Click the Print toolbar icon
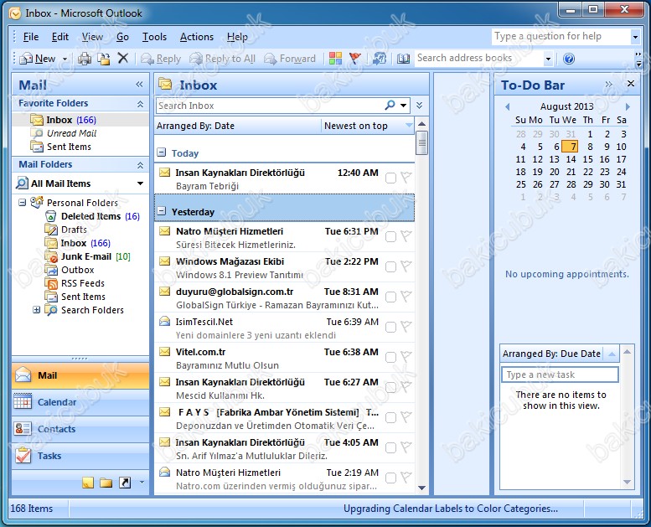This screenshot has height=527, width=651. click(x=85, y=59)
